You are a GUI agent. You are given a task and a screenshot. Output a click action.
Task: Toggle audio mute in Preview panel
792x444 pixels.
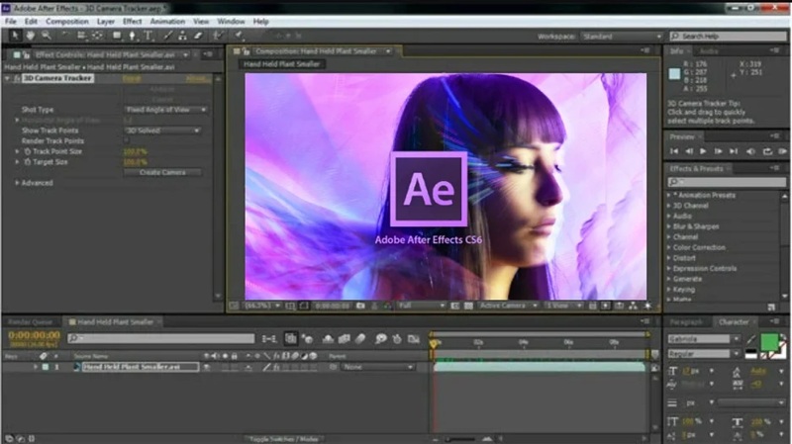(750, 151)
